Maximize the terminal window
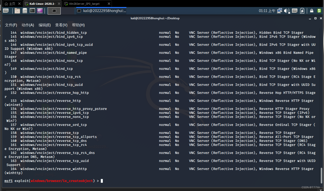Viewport: 324px width, 191px height. (x=315, y=18)
